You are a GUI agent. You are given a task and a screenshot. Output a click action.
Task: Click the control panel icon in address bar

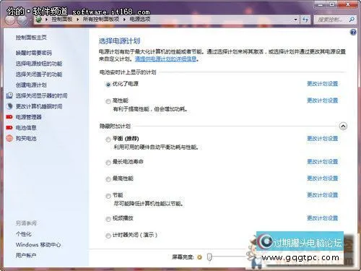coord(39,20)
